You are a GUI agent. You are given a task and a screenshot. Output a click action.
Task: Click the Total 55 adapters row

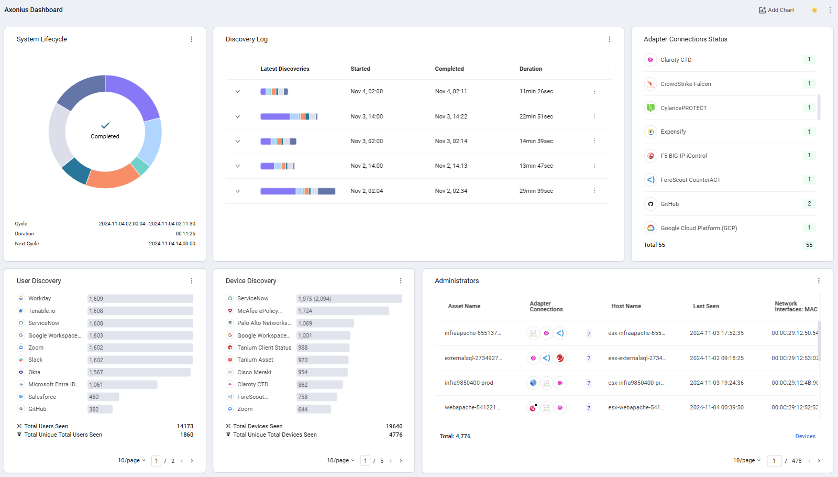[x=730, y=245]
